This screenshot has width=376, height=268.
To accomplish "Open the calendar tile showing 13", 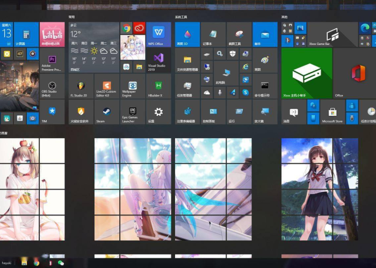I will point(6,34).
